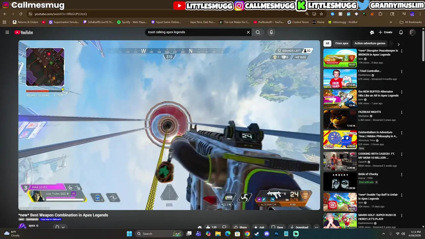Open the Windows Start menu
Viewport: 425px width, 239px height.
(129, 234)
